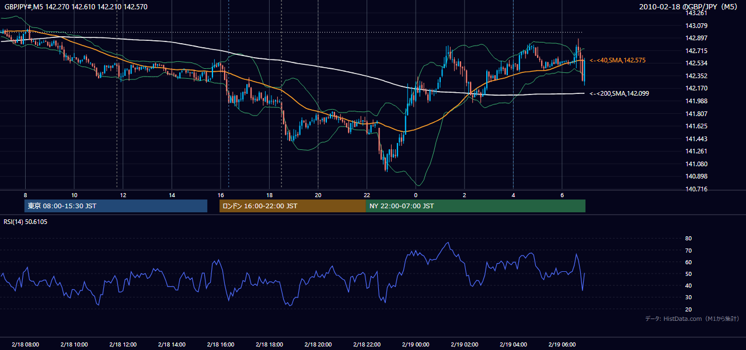Click the 141.807 price axis label
The height and width of the screenshot is (350, 746).
696,114
